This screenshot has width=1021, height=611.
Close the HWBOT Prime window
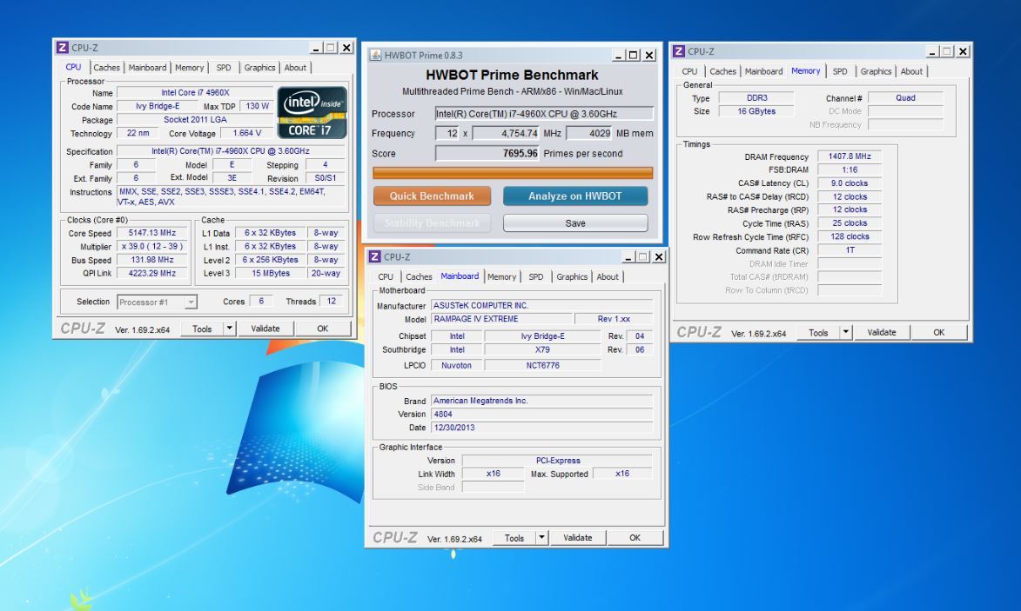(x=649, y=56)
